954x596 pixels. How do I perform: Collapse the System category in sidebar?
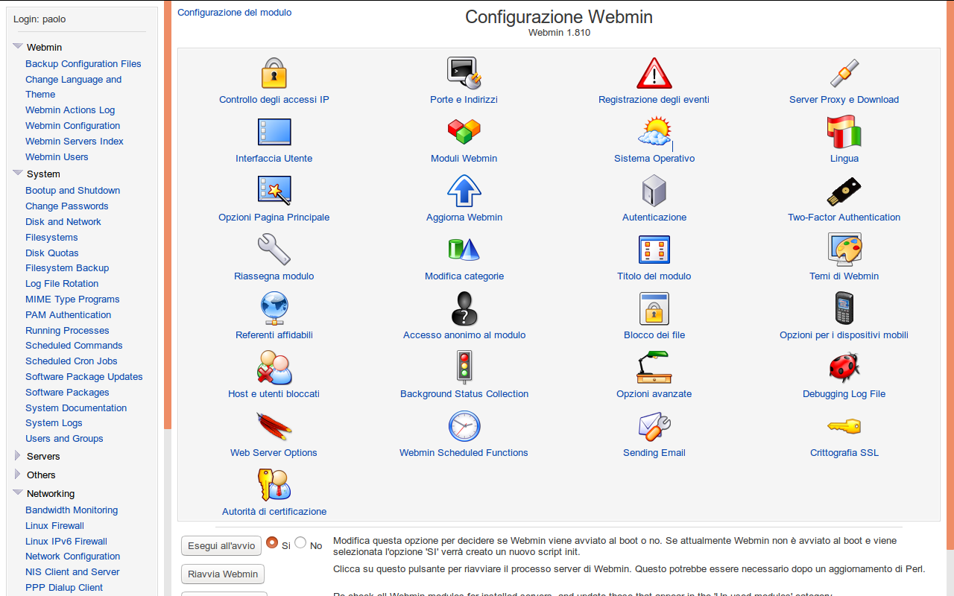tap(18, 173)
